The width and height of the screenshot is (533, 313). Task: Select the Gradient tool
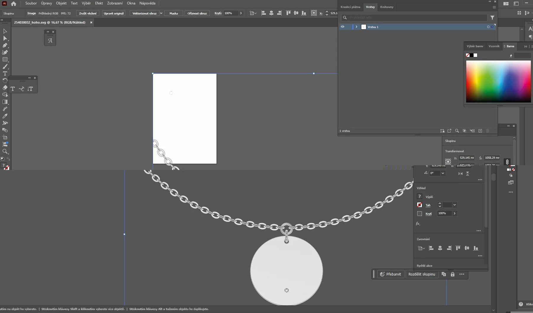5,102
